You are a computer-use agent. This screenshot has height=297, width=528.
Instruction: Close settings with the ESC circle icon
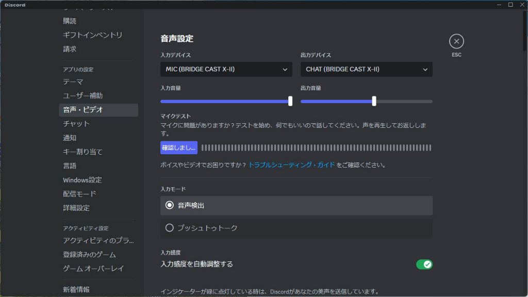(456, 41)
